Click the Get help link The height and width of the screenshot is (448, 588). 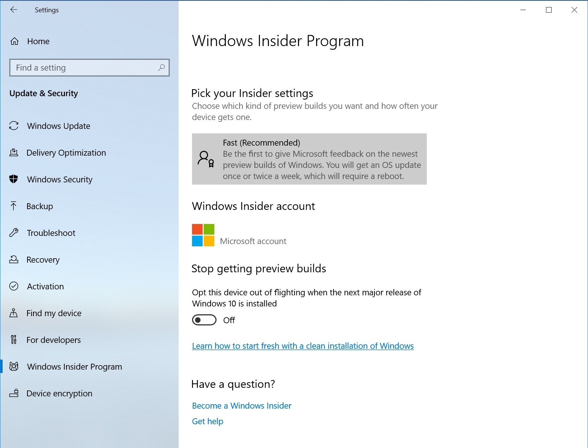coord(207,421)
